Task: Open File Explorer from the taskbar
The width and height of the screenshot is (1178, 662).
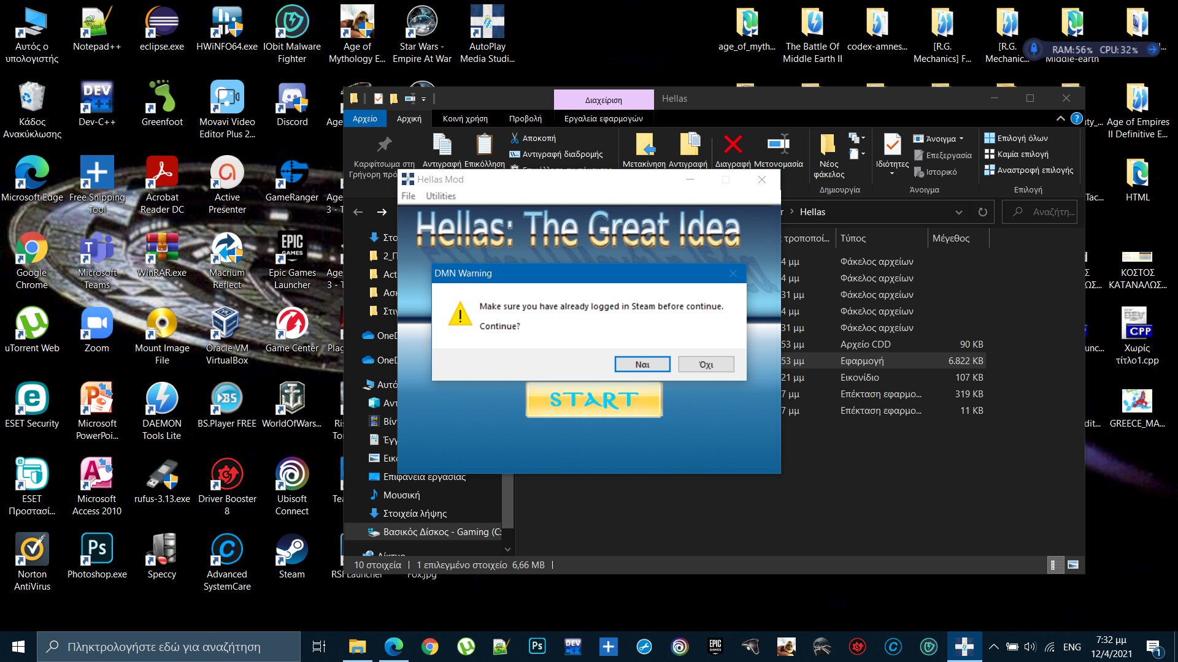Action: (x=357, y=647)
